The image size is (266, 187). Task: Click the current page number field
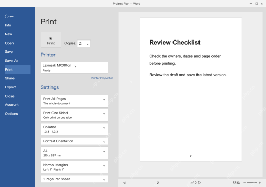(x=158, y=183)
